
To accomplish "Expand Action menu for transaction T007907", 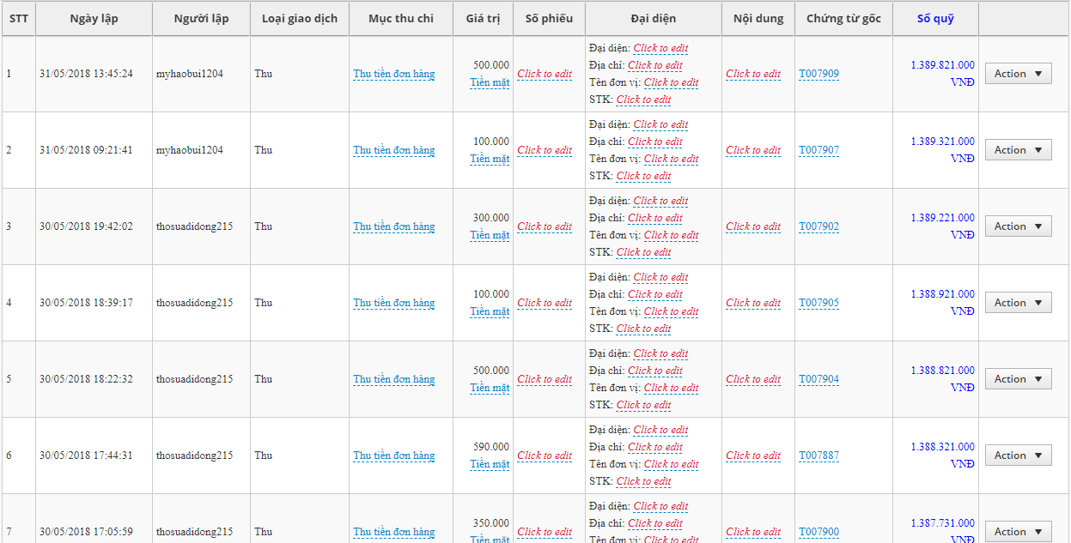I will tap(1018, 150).
